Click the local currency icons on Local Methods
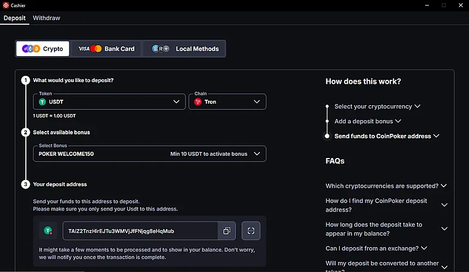Viewport: 469px width, 272px height. pyautogui.click(x=161, y=48)
